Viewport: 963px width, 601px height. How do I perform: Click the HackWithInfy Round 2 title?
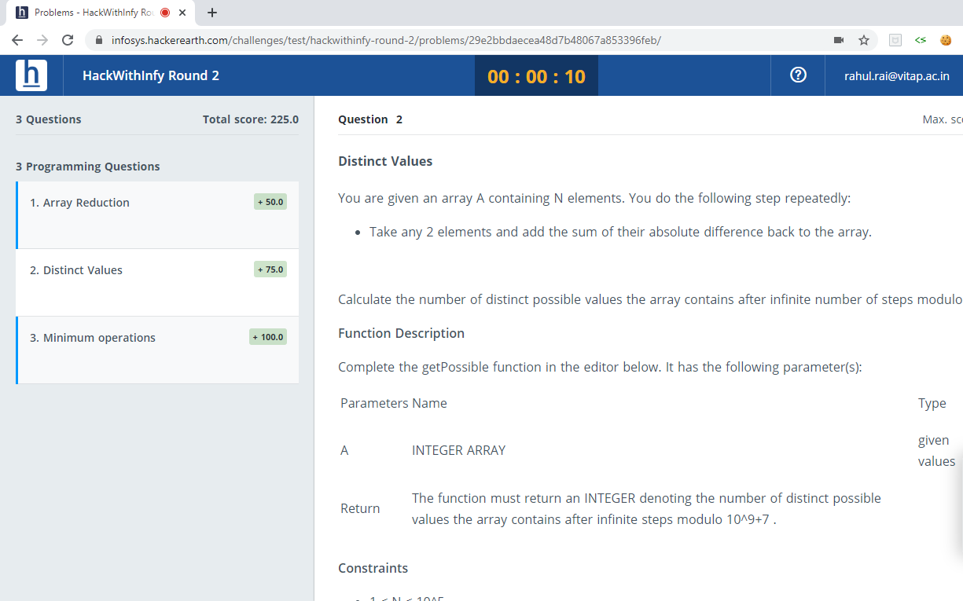(151, 75)
